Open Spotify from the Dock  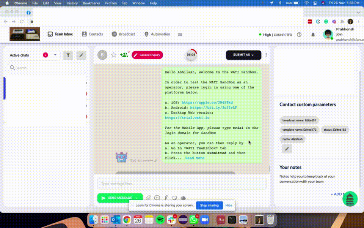160,220
